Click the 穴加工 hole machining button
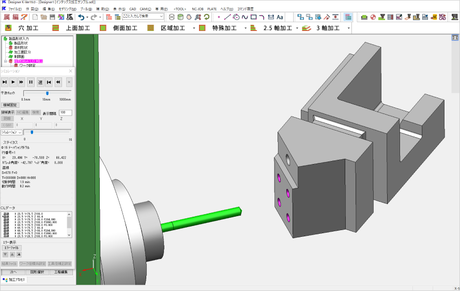 [x=22, y=28]
